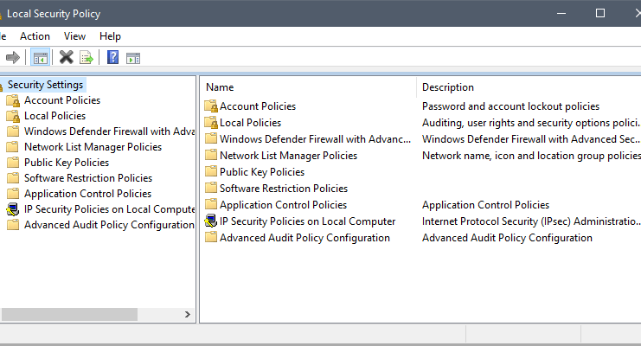This screenshot has height=346, width=641.
Task: Open the Help menu
Action: coord(110,36)
